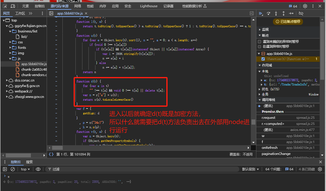
Task: Collapse the top frame node
Action: (4, 20)
